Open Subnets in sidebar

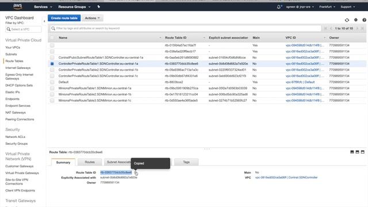point(11,54)
